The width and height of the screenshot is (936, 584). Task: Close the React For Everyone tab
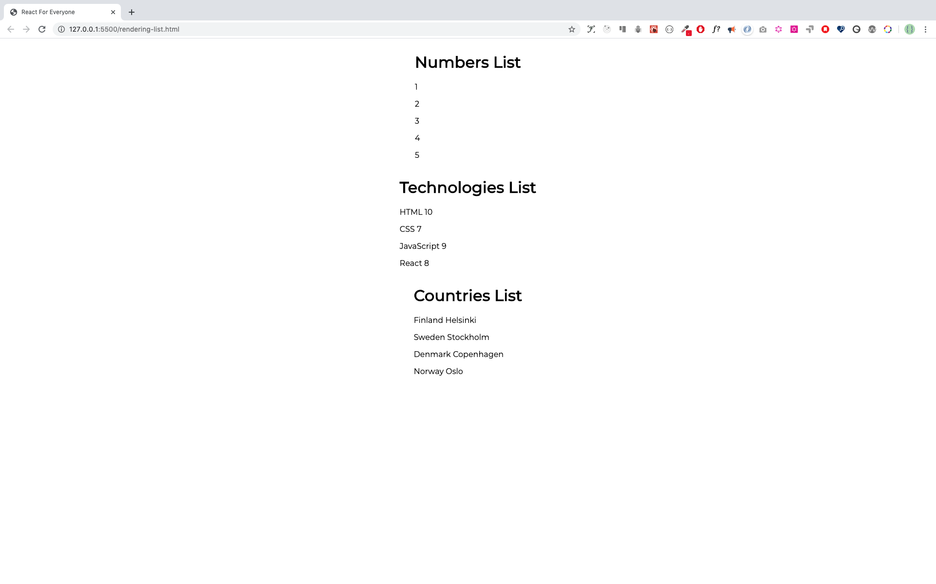coord(113,12)
